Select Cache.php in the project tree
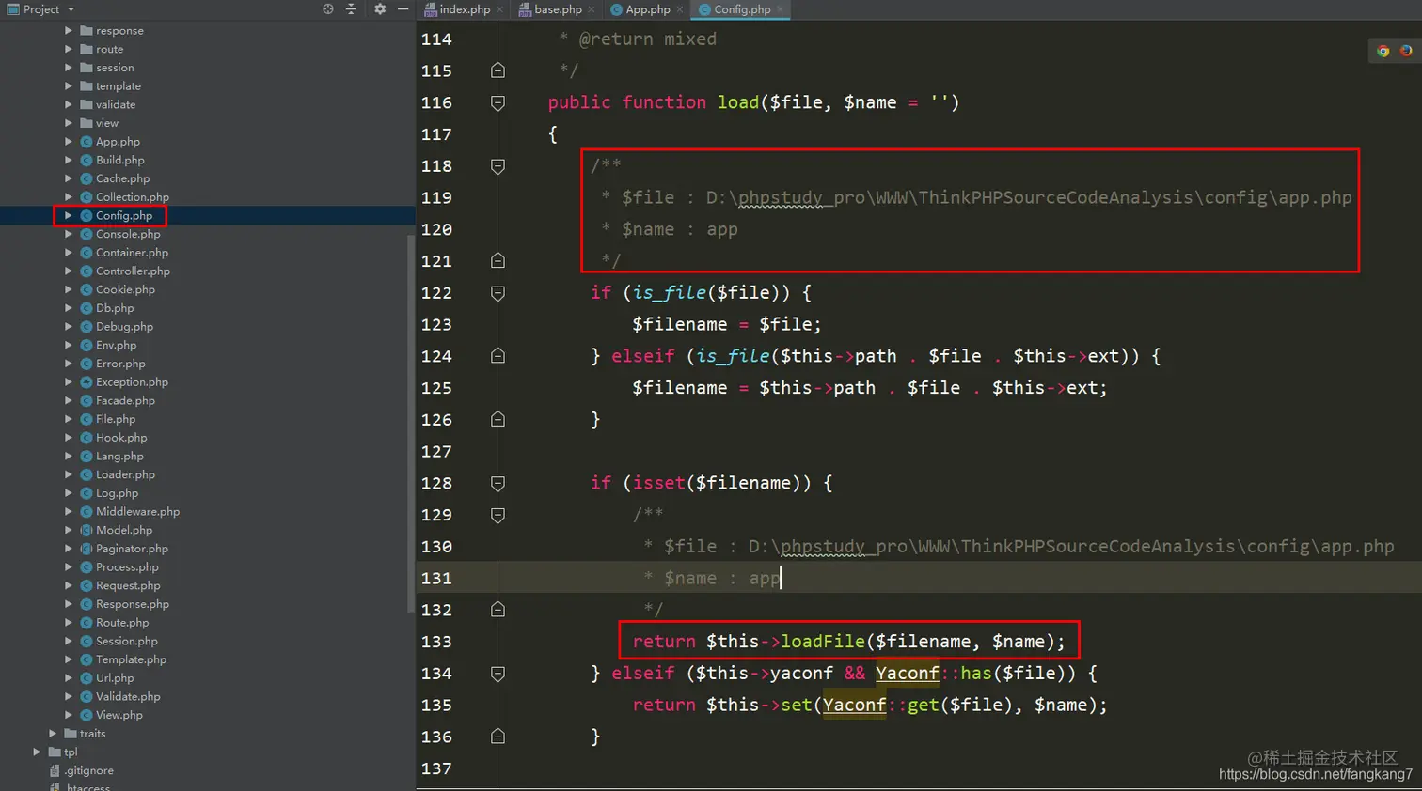The image size is (1422, 791). (122, 178)
